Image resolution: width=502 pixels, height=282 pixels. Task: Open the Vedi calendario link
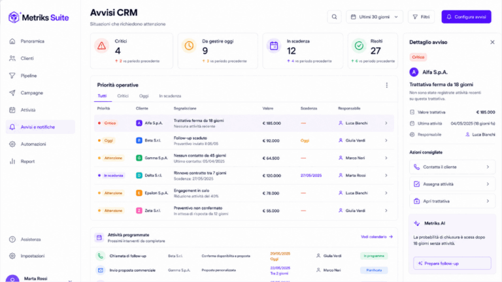376,237
